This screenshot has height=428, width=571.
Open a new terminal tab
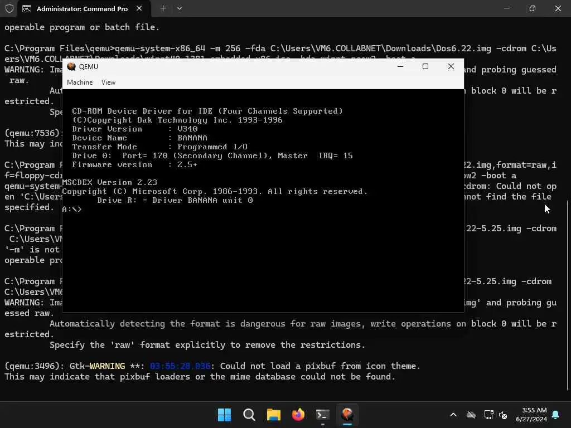pyautogui.click(x=163, y=8)
